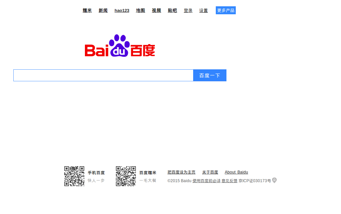Click the 手机百度 QR code

(74, 176)
